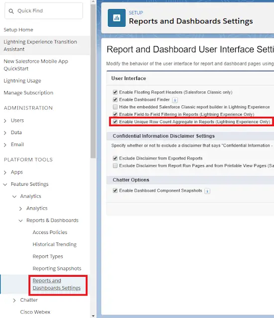274x318 pixels.
Task: Uncheck Exclude Disclaimer from Exported Reports
Action: pyautogui.click(x=115, y=158)
